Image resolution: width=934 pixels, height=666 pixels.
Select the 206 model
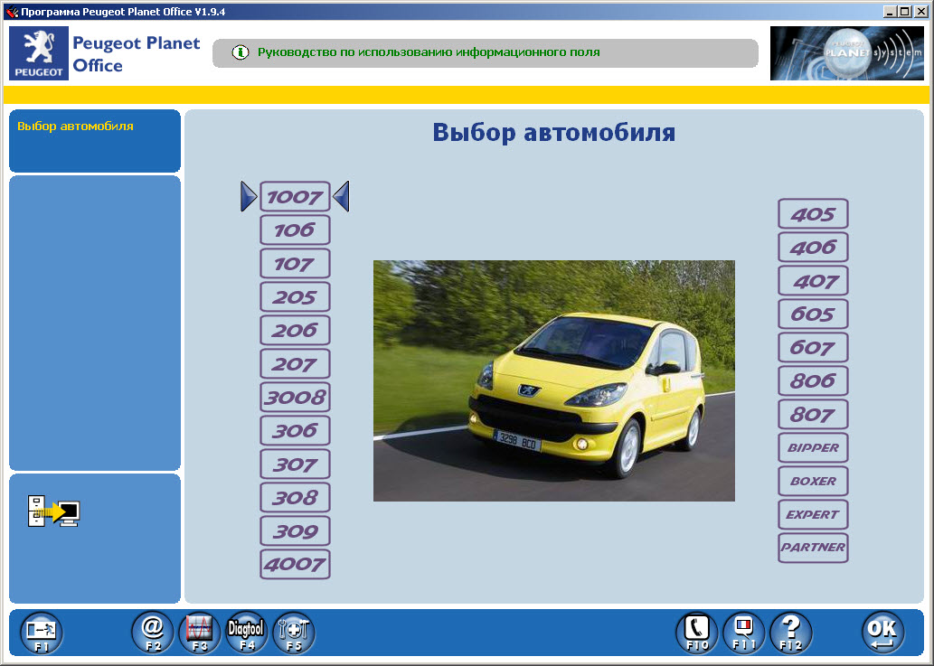[x=295, y=330]
